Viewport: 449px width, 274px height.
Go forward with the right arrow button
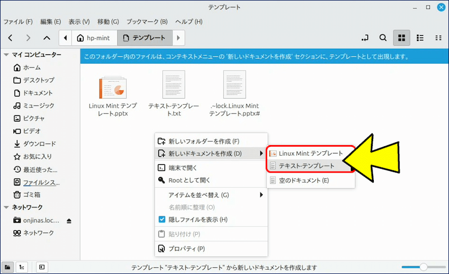[28, 38]
